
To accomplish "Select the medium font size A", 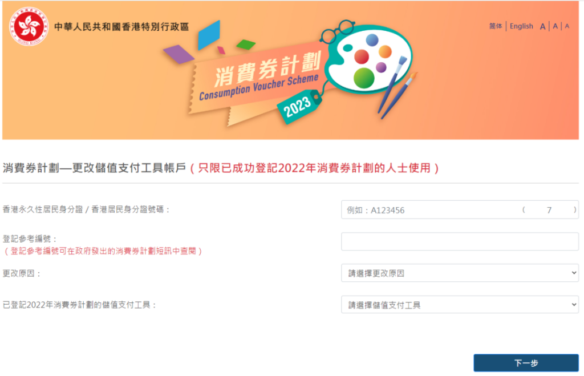I will pos(555,26).
